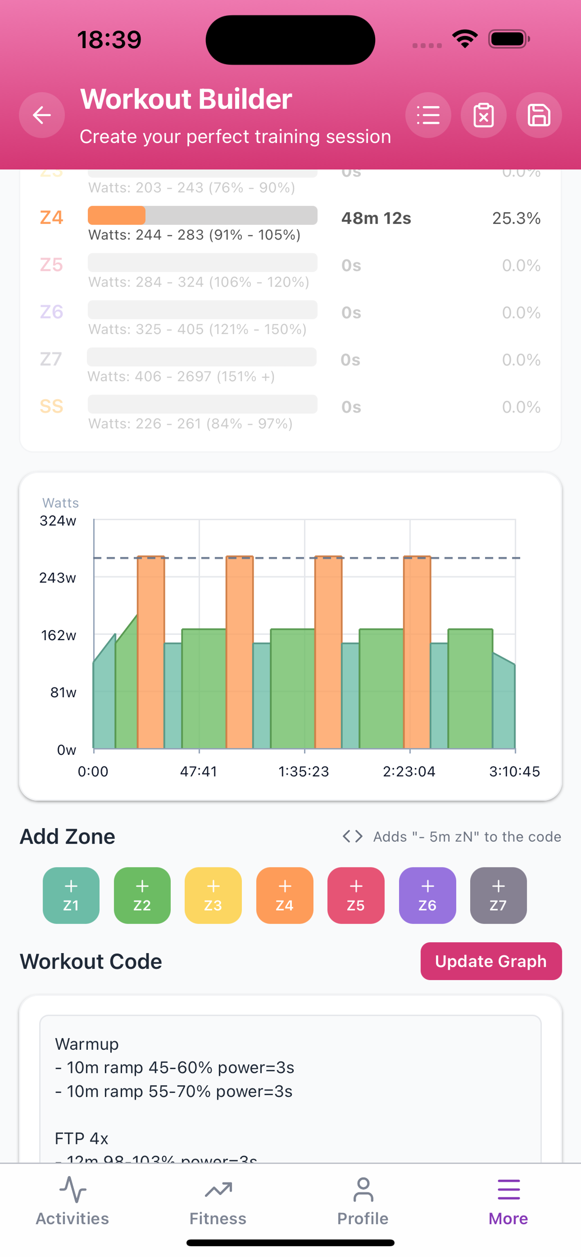Add a Z4 zone block
Screen dimensions: 581x1257
[x=284, y=896]
